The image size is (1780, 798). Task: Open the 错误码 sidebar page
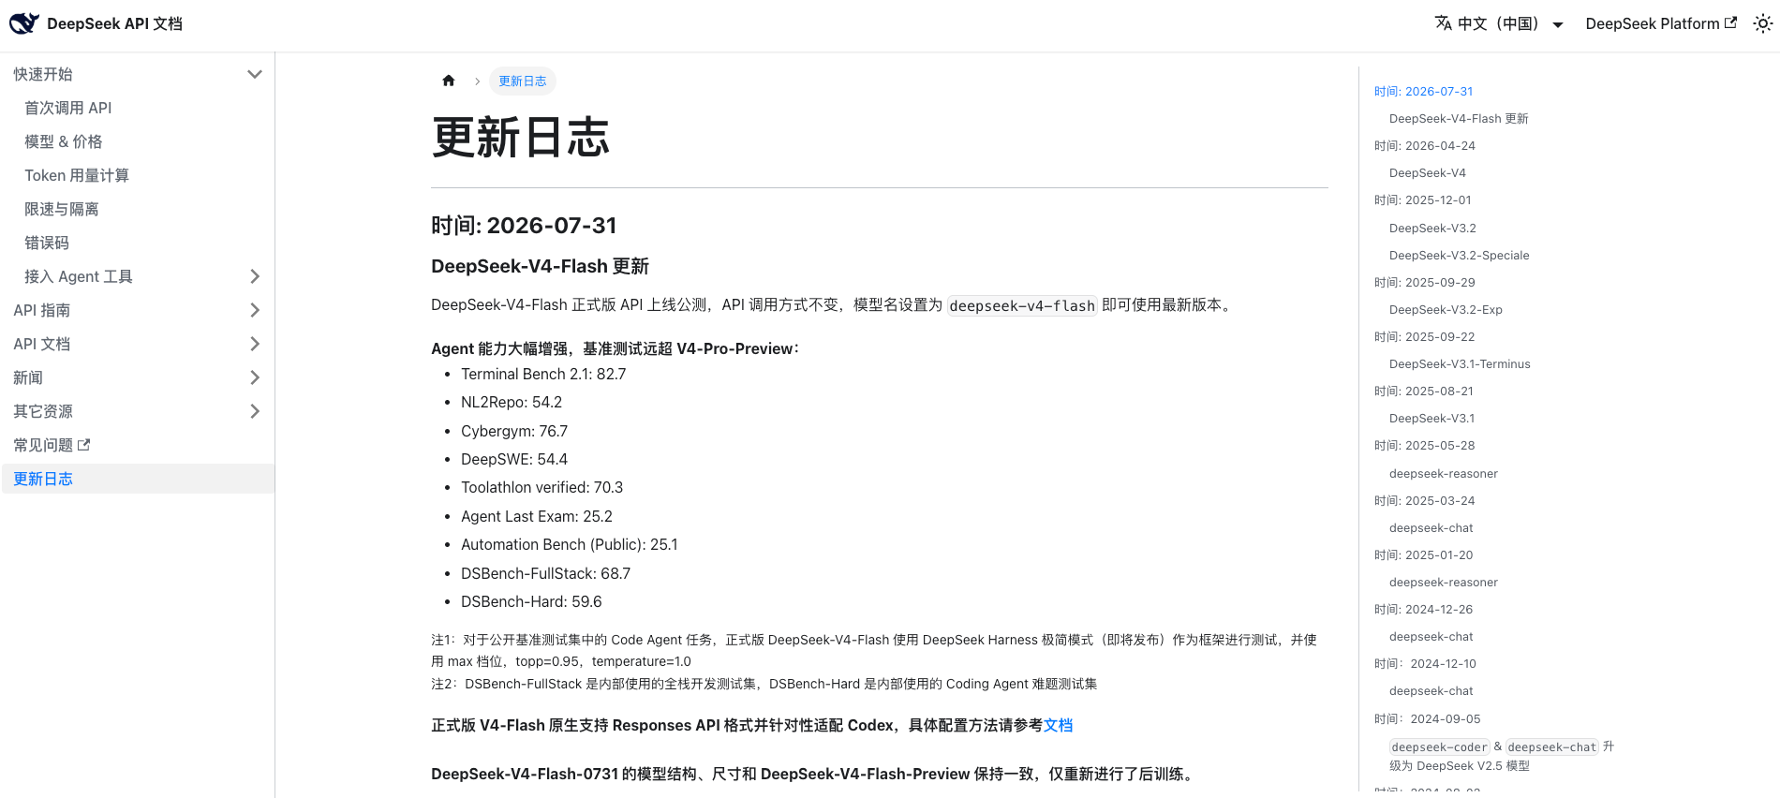[x=47, y=243]
